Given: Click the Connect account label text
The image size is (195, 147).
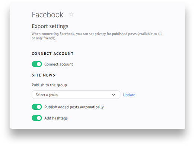Looking at the screenshot, I should click(x=58, y=64).
